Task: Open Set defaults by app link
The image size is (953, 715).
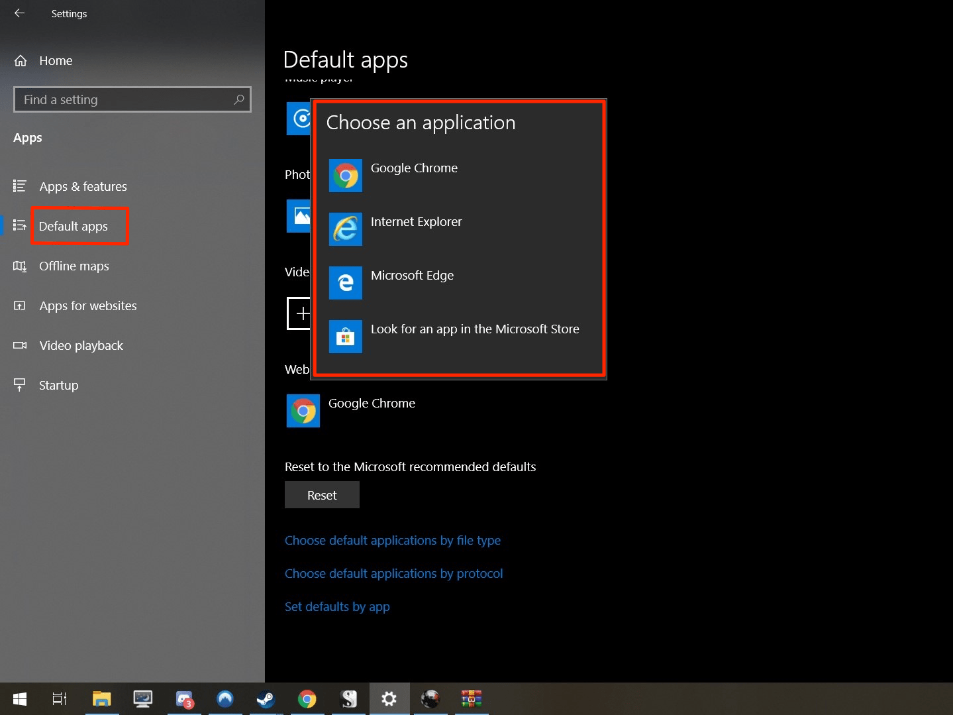Action: pyautogui.click(x=337, y=607)
